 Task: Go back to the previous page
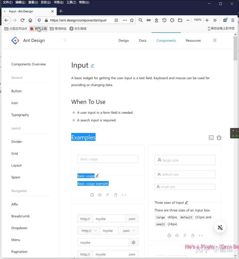pyautogui.click(x=6, y=20)
